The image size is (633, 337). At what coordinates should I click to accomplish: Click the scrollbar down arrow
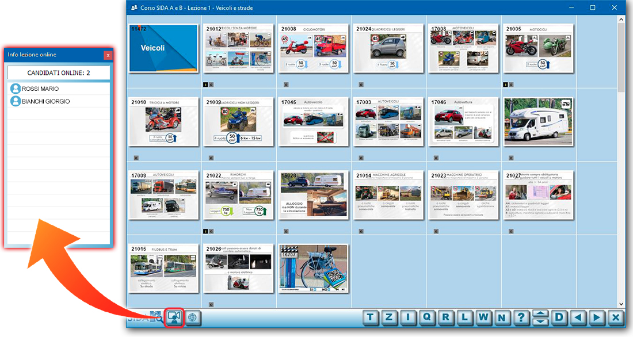pos(621,304)
